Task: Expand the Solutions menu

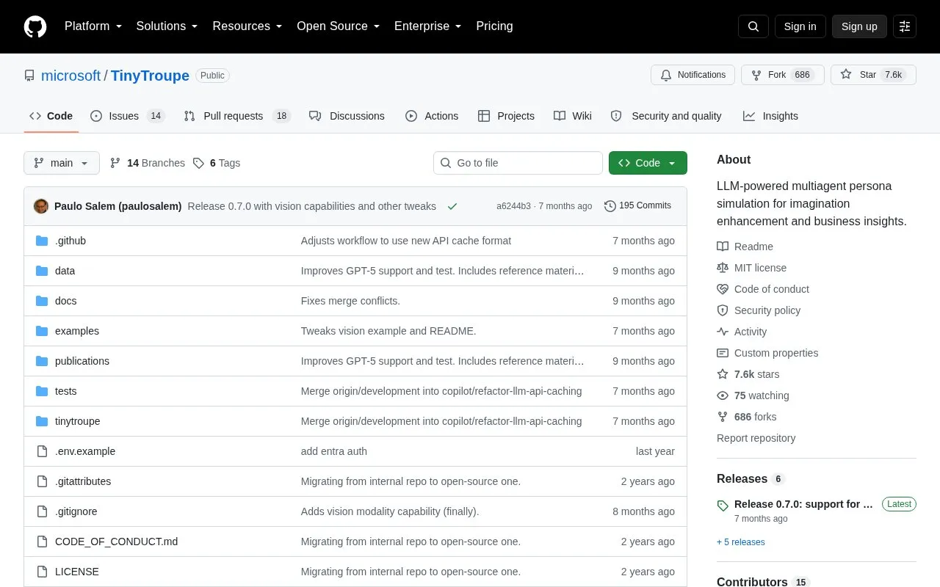Action: click(167, 26)
